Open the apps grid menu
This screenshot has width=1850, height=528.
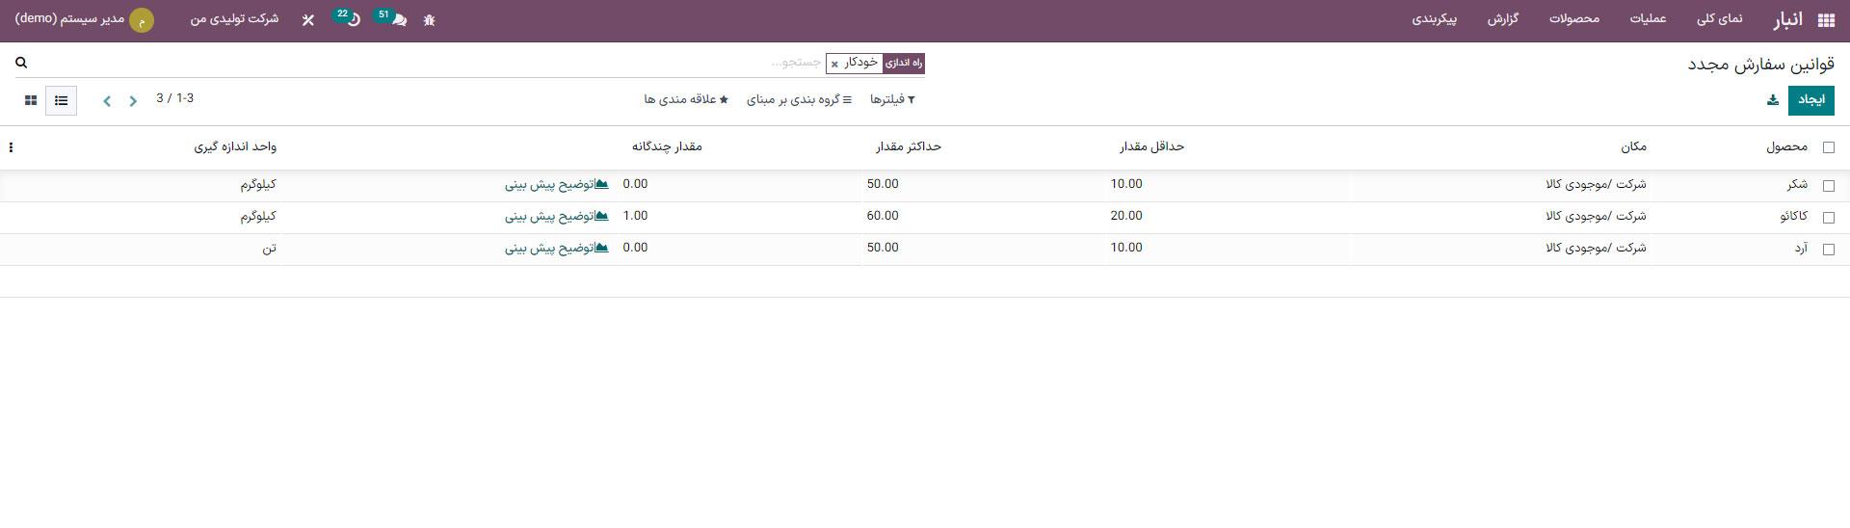coord(1825,20)
